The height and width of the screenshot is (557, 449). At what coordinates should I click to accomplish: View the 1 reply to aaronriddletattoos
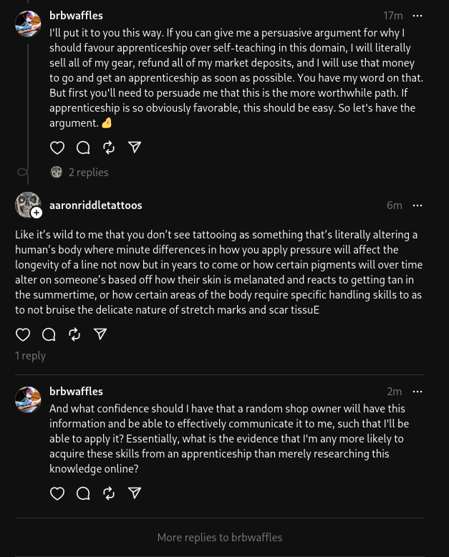30,356
